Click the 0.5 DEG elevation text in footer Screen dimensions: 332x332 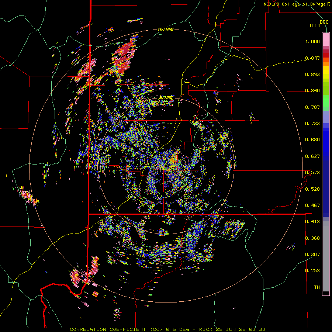click(x=178, y=329)
